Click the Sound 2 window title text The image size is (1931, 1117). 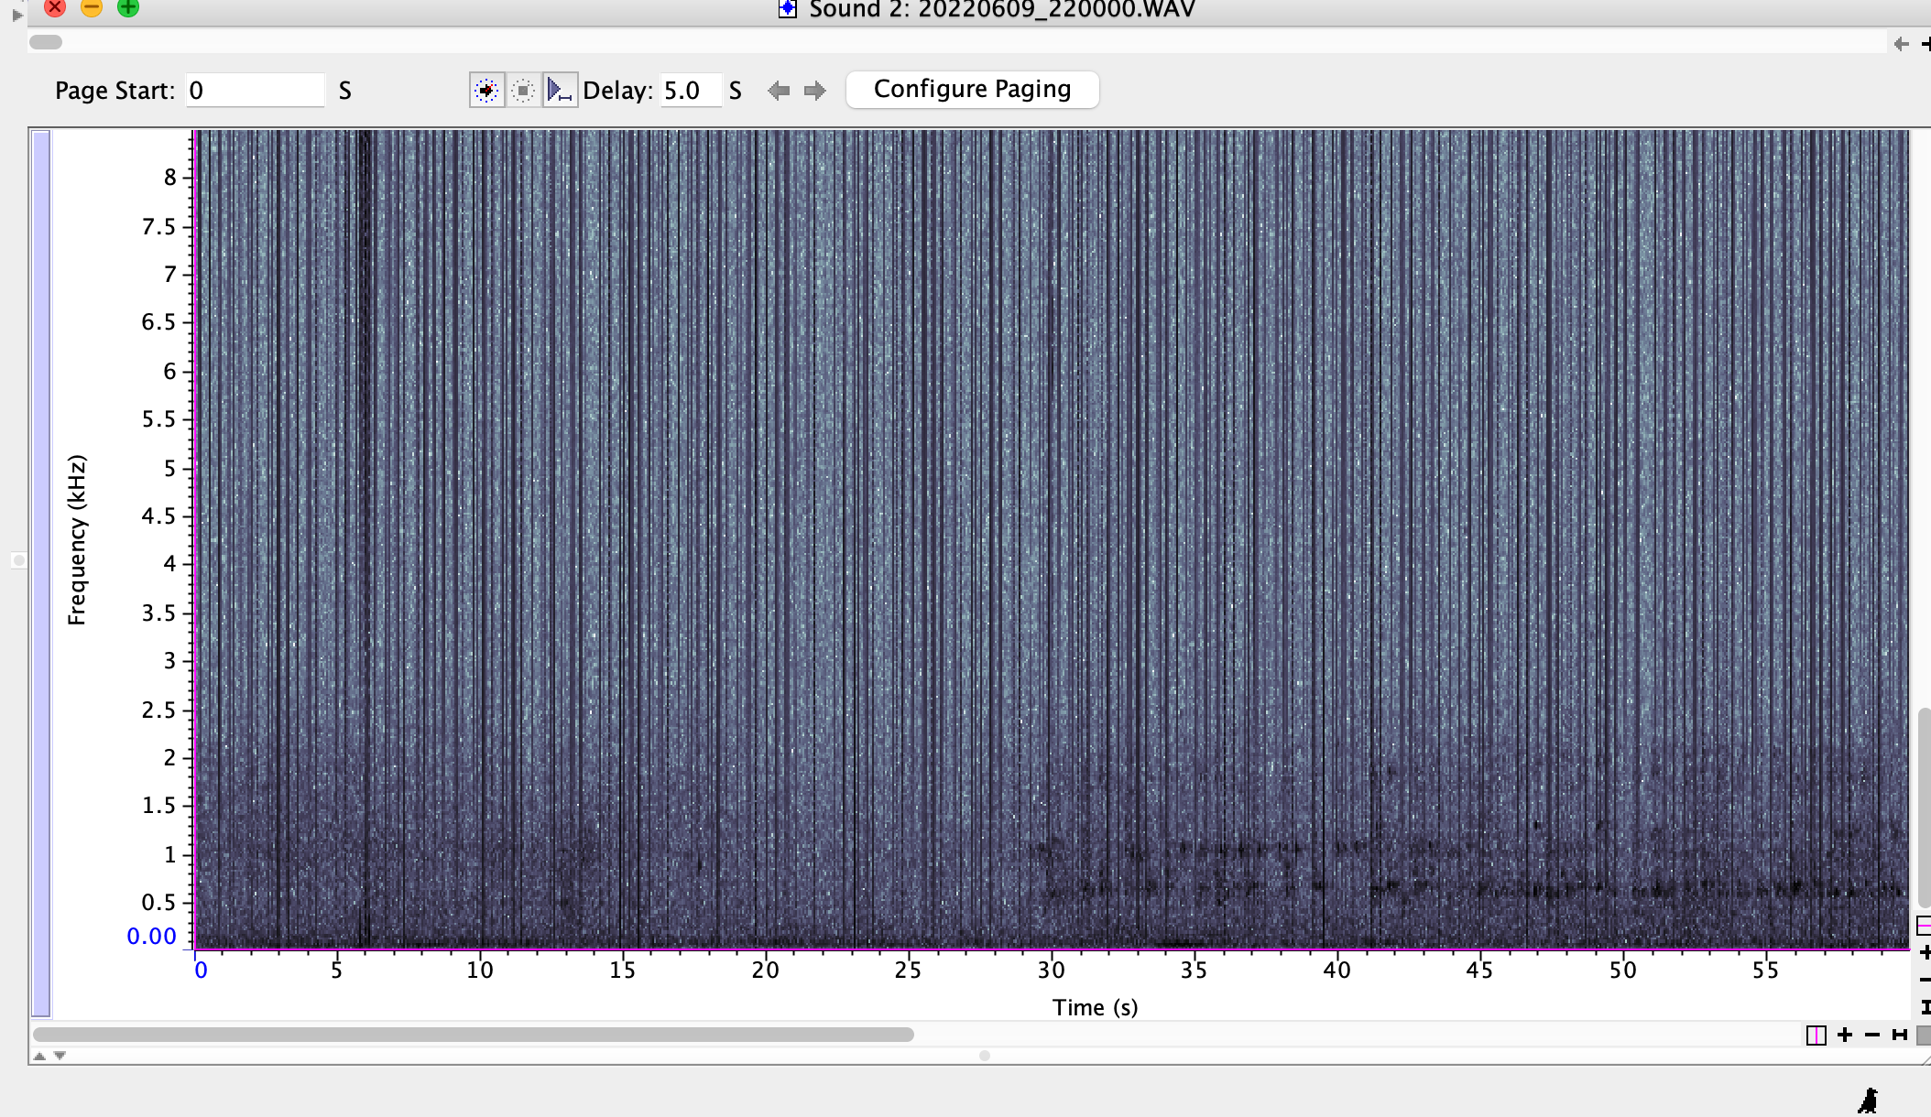(x=1002, y=9)
